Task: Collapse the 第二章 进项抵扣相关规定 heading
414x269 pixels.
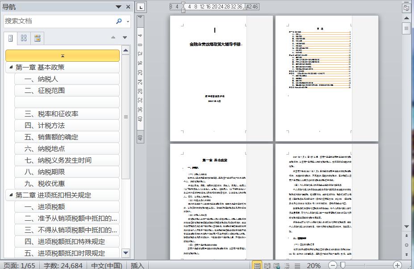Action: point(10,195)
